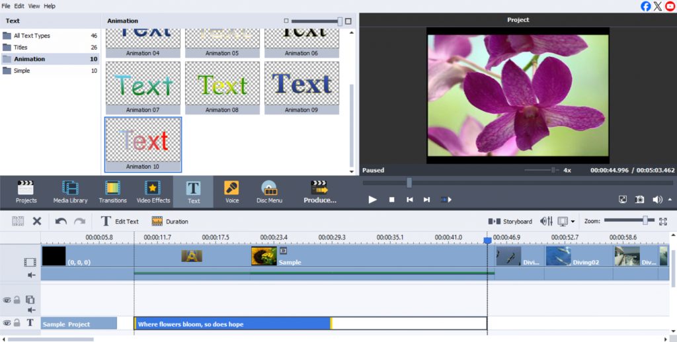677x342 pixels.
Task: Open the Media Library panel
Action: (69, 192)
